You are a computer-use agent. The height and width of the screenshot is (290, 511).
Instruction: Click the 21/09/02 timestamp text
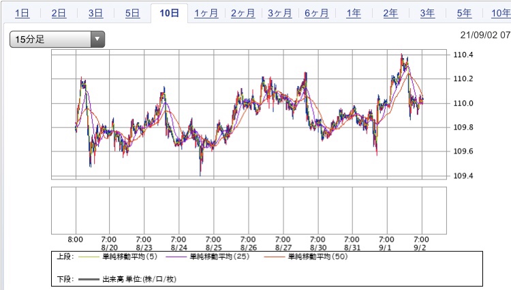(485, 35)
